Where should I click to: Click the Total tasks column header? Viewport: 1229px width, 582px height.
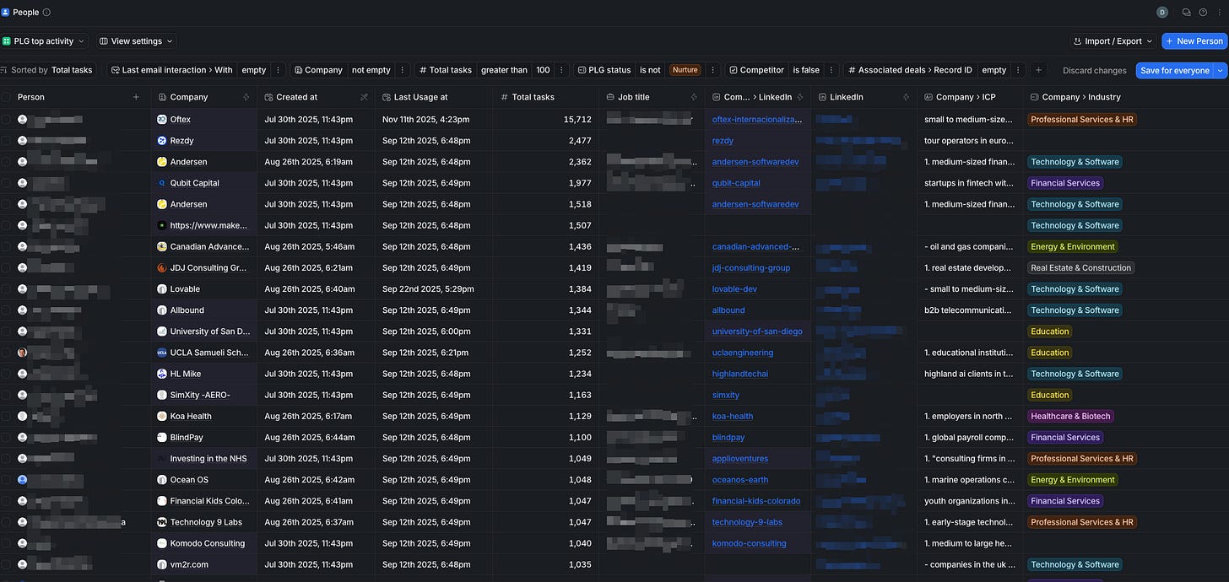[x=546, y=97]
